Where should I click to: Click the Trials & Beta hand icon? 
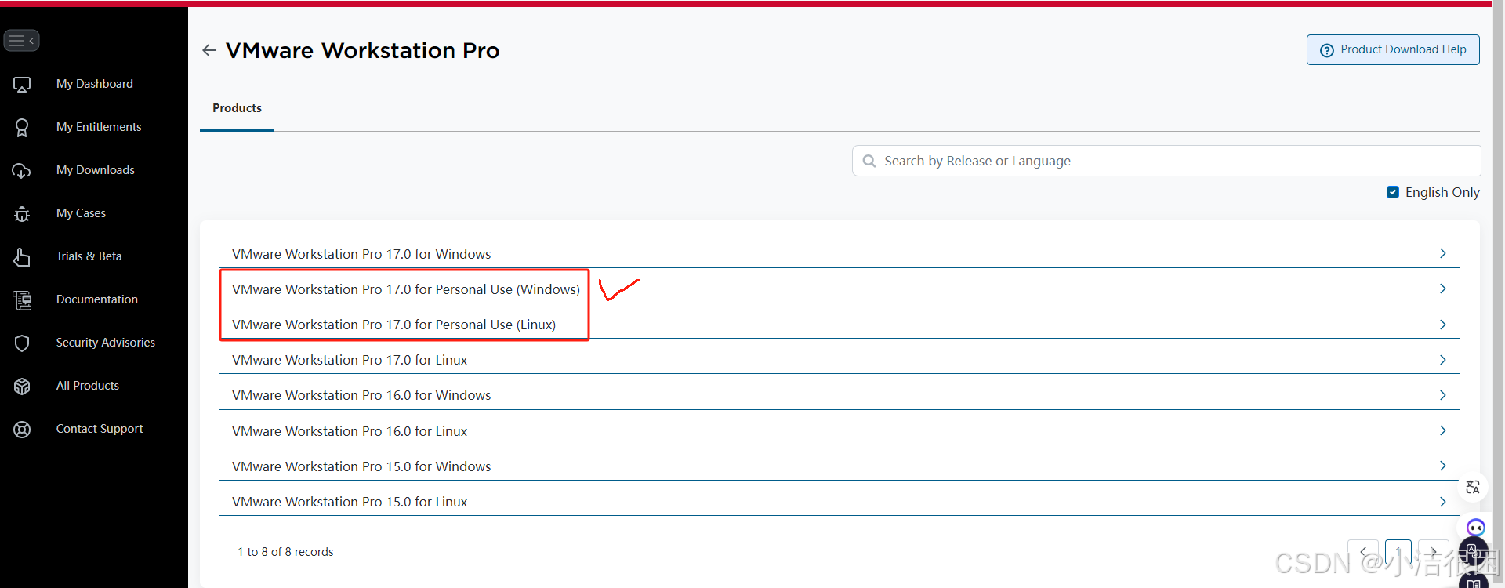click(x=22, y=257)
